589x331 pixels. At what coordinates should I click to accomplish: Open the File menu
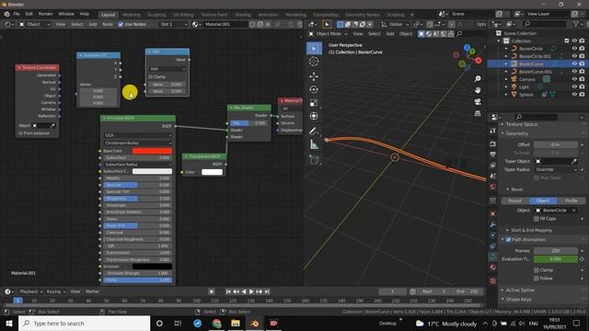pyautogui.click(x=17, y=14)
